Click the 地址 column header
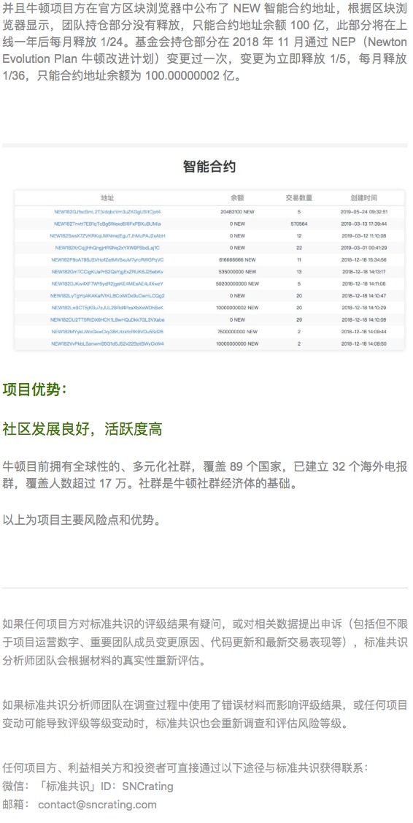The width and height of the screenshot is (413, 823). (107, 198)
